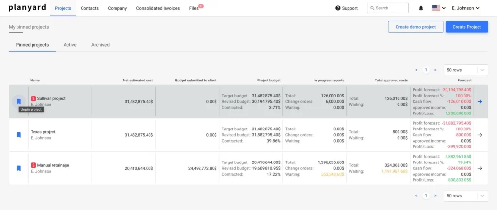
Task: Open E. Johnson user menu
Action: (465, 8)
